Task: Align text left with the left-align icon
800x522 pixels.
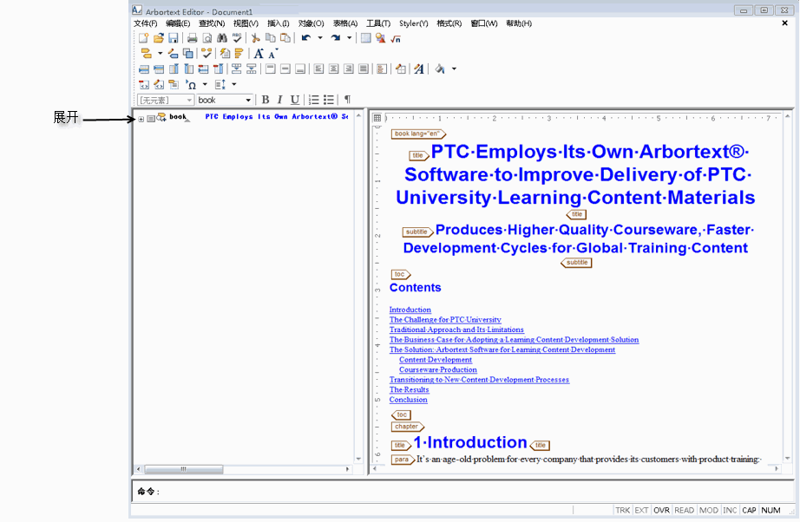Action: coord(318,69)
